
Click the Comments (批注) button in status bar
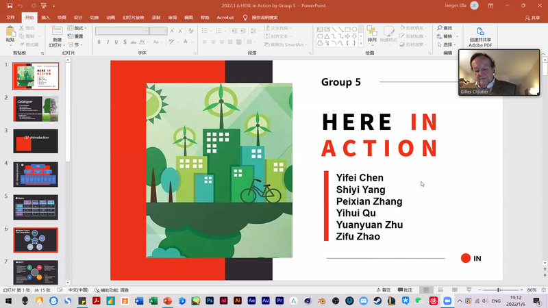pos(405,290)
